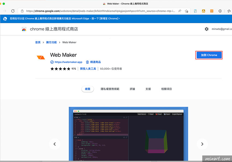This screenshot has height=162, width=232.
Task: Click the chrome 線上應用程式商店 header title
Action: tap(54, 29)
